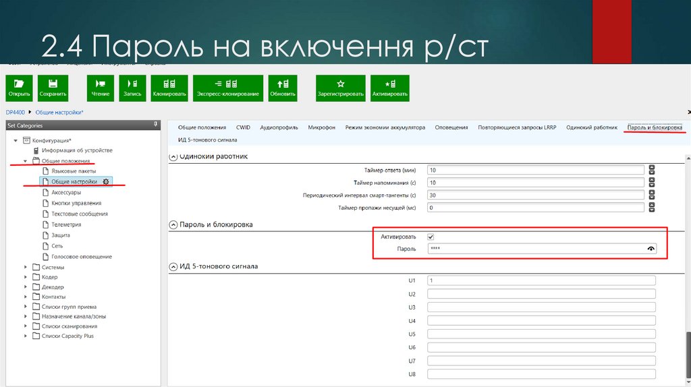Screen dimensions: 691x387
Task: Select Общие настройки tree item
Action: pyautogui.click(x=74, y=181)
